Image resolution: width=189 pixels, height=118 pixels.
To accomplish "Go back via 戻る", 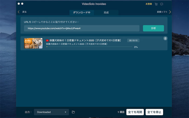I will (x=24, y=12).
